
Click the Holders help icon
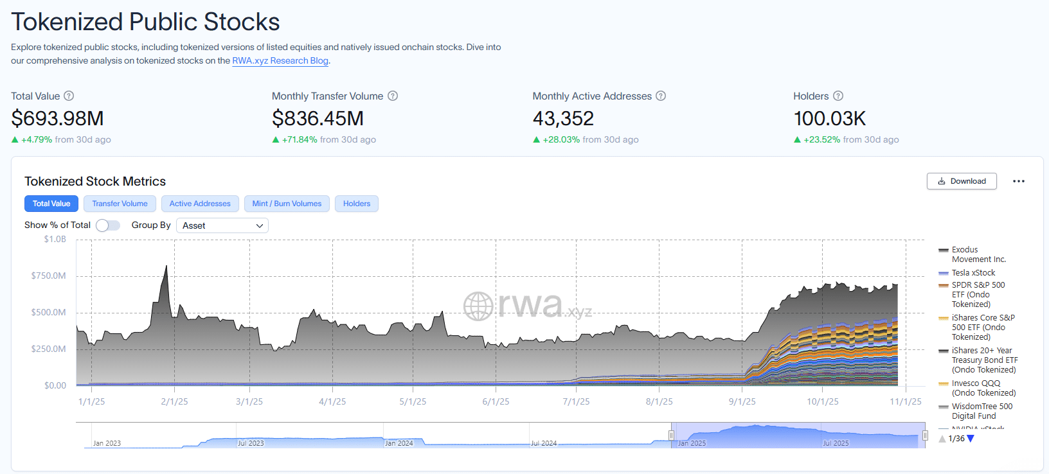(838, 96)
